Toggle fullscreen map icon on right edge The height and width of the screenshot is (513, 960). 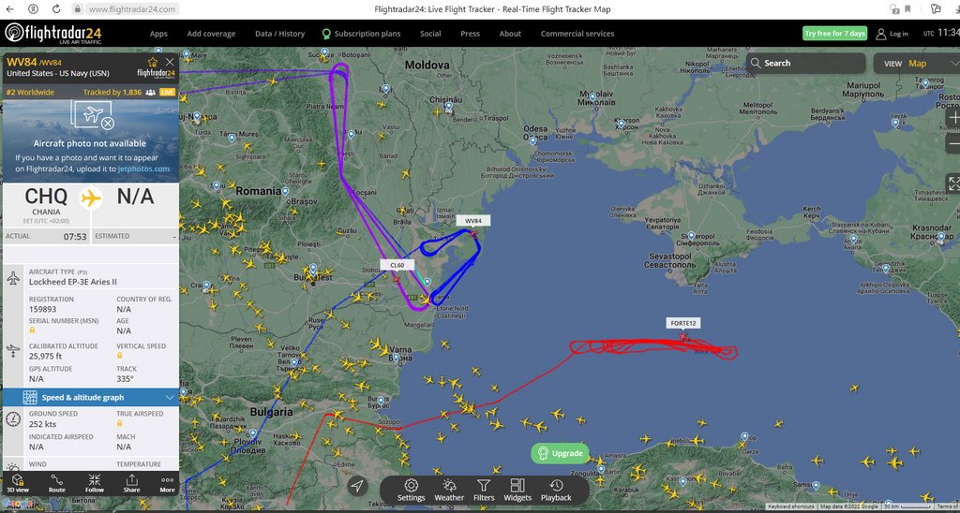click(x=953, y=183)
